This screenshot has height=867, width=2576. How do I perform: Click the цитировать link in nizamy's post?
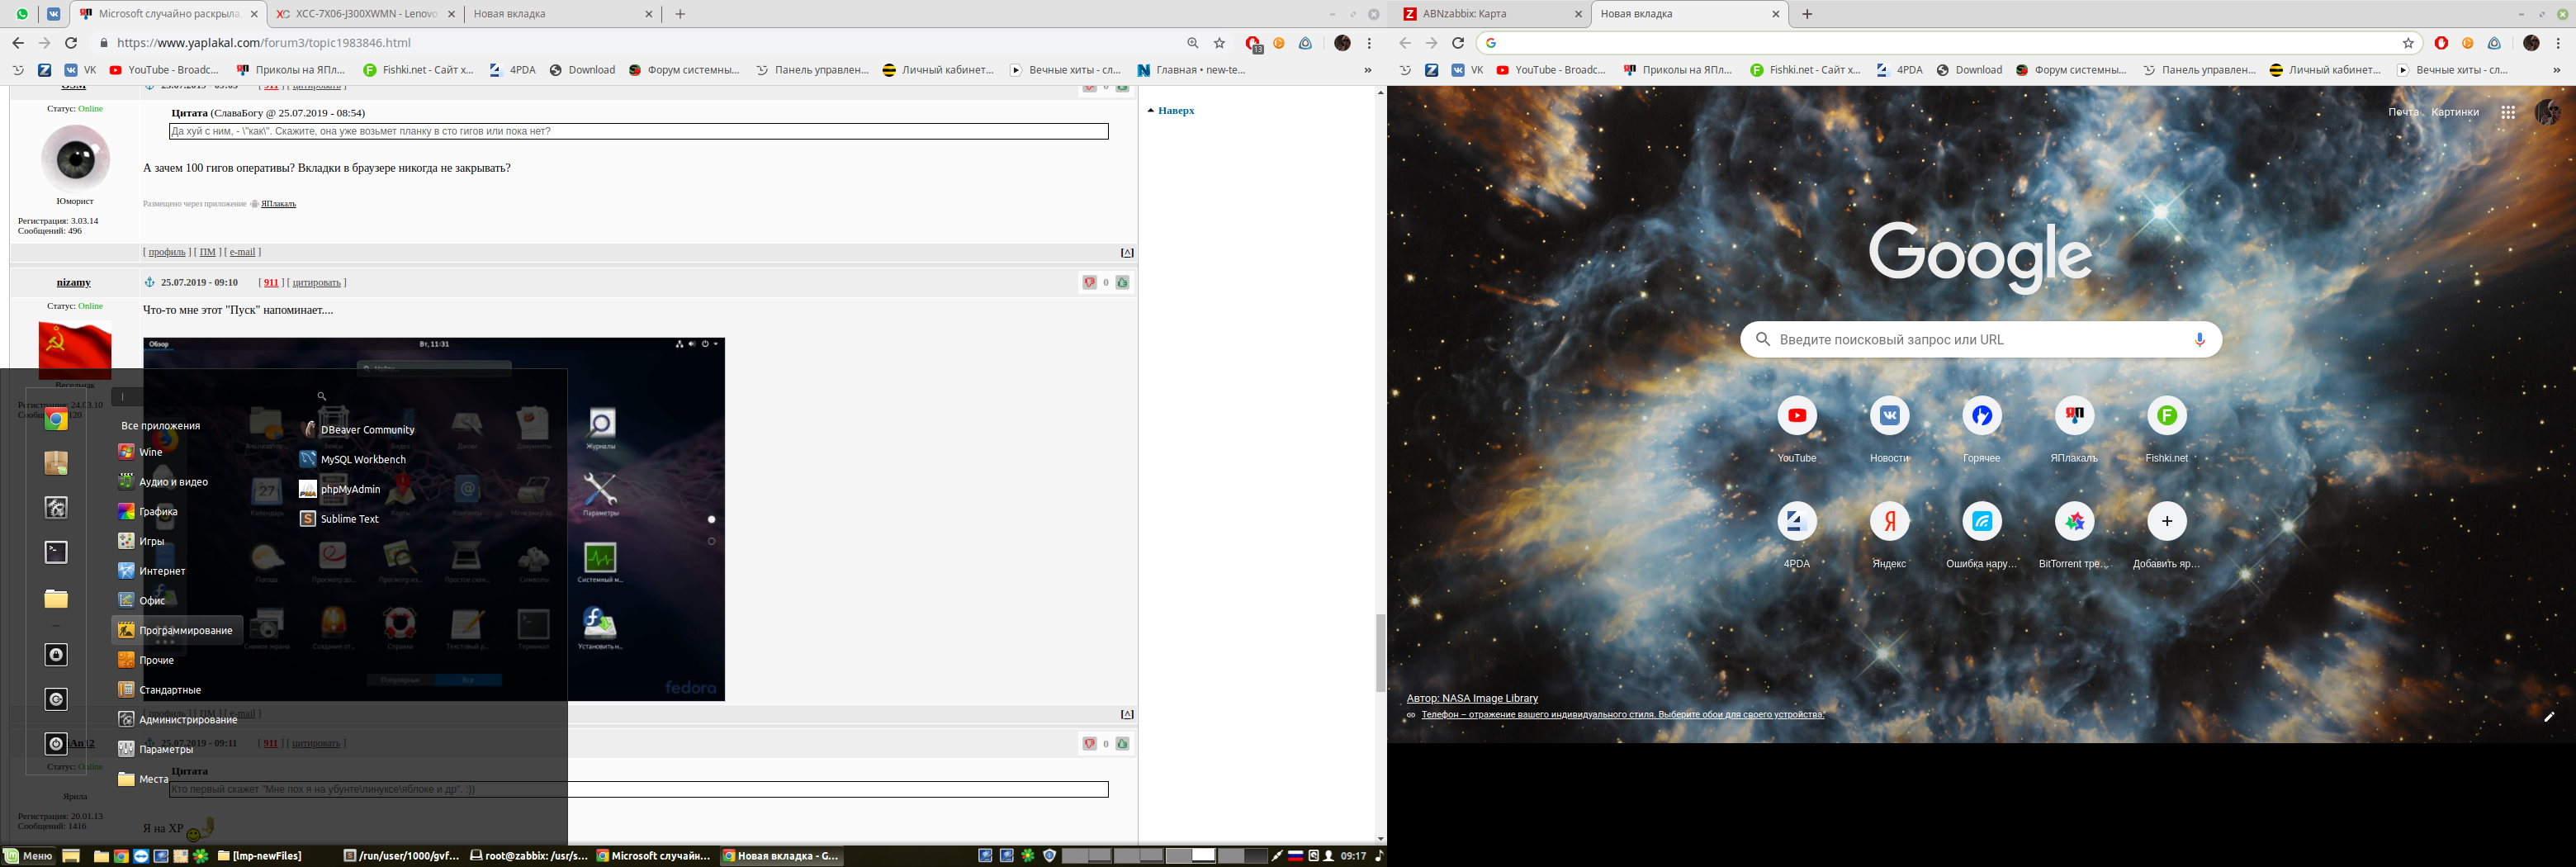click(x=316, y=283)
